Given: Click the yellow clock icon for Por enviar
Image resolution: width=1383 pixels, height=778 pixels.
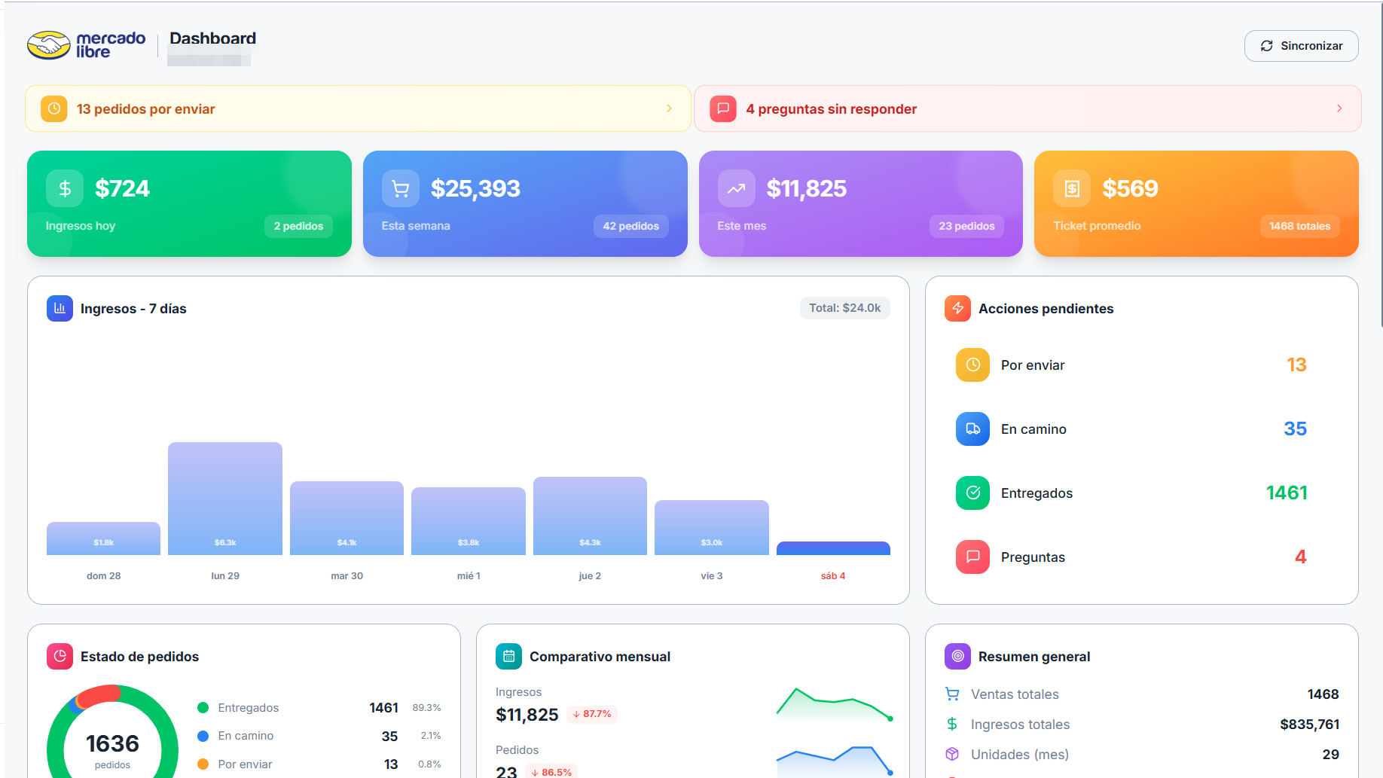Looking at the screenshot, I should tap(972, 365).
